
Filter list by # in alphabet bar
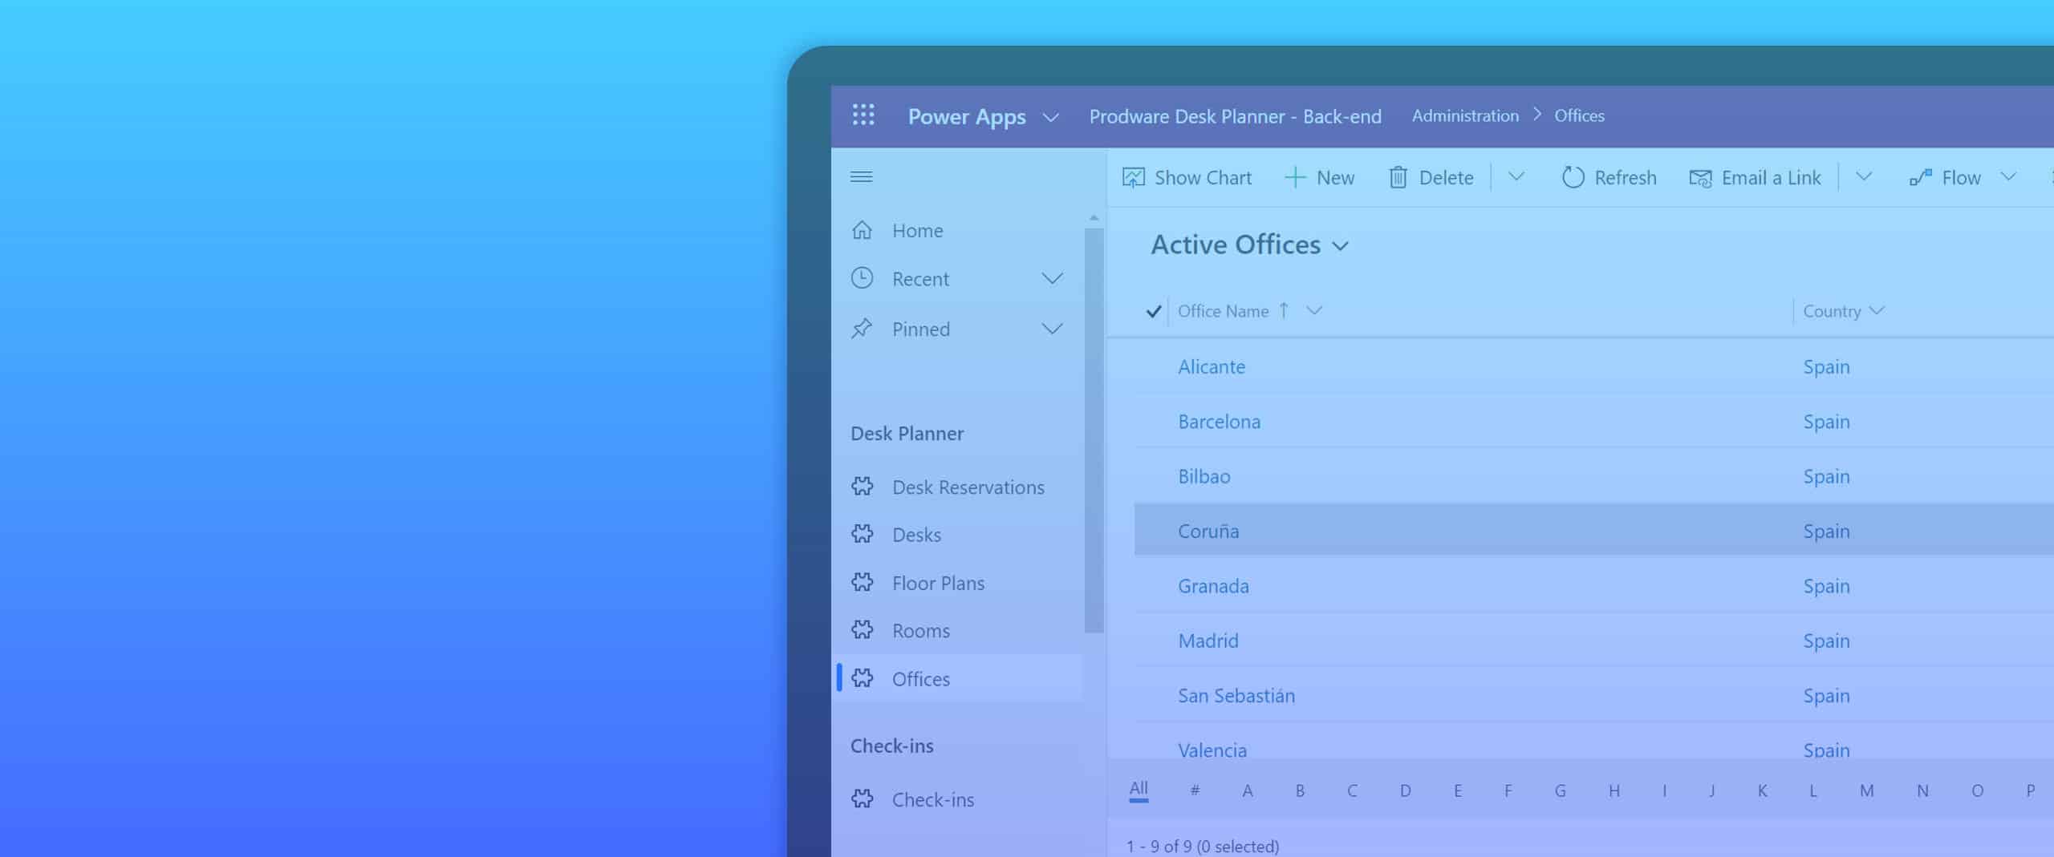point(1195,790)
